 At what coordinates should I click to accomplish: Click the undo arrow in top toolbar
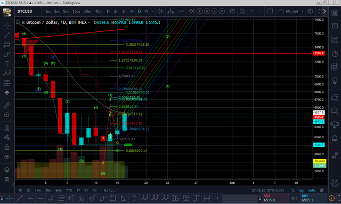[253, 11]
